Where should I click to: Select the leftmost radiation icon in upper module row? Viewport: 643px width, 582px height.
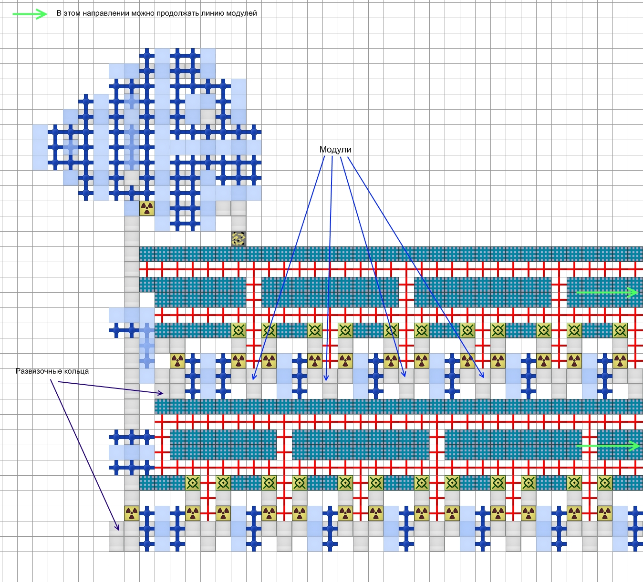pos(177,361)
